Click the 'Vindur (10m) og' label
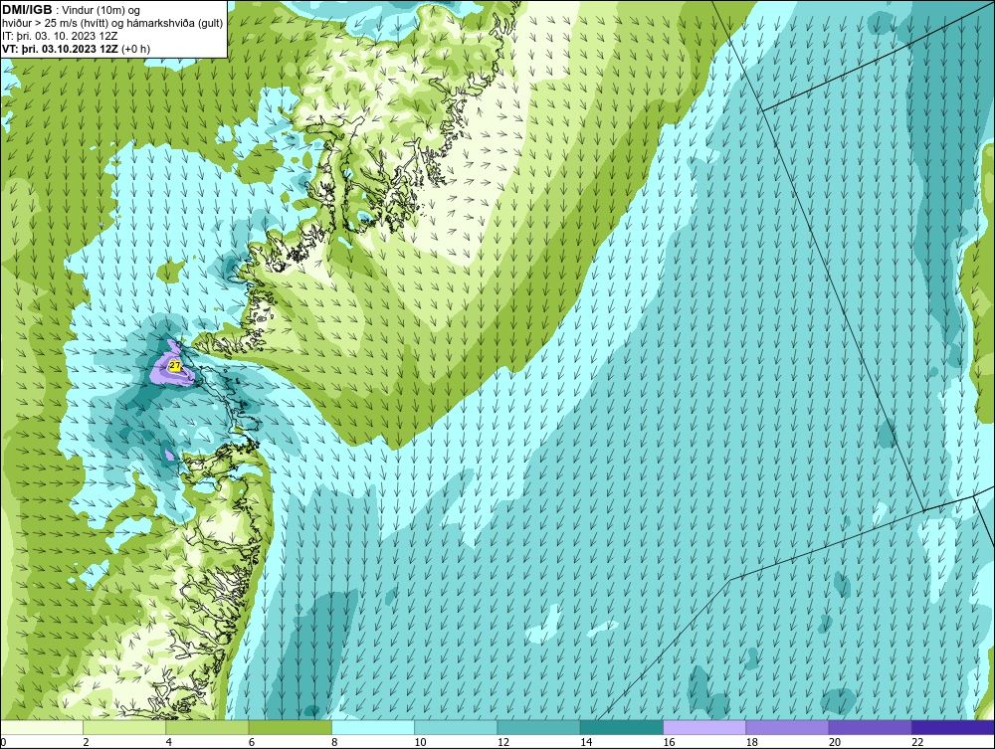 101,10
